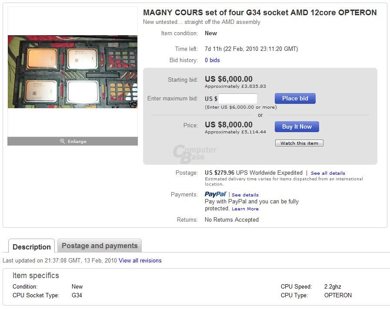Open the PayPal logo
390x309 pixels.
pyautogui.click(x=216, y=194)
